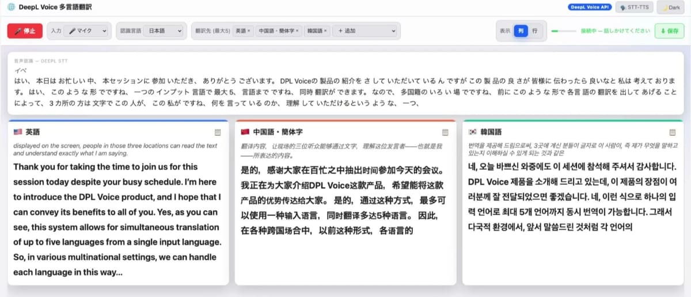
Task: Remove the 韓国語 target language chip
Action: (x=325, y=31)
